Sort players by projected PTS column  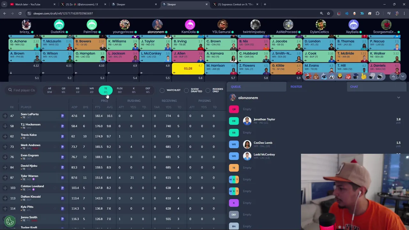tap(97, 107)
